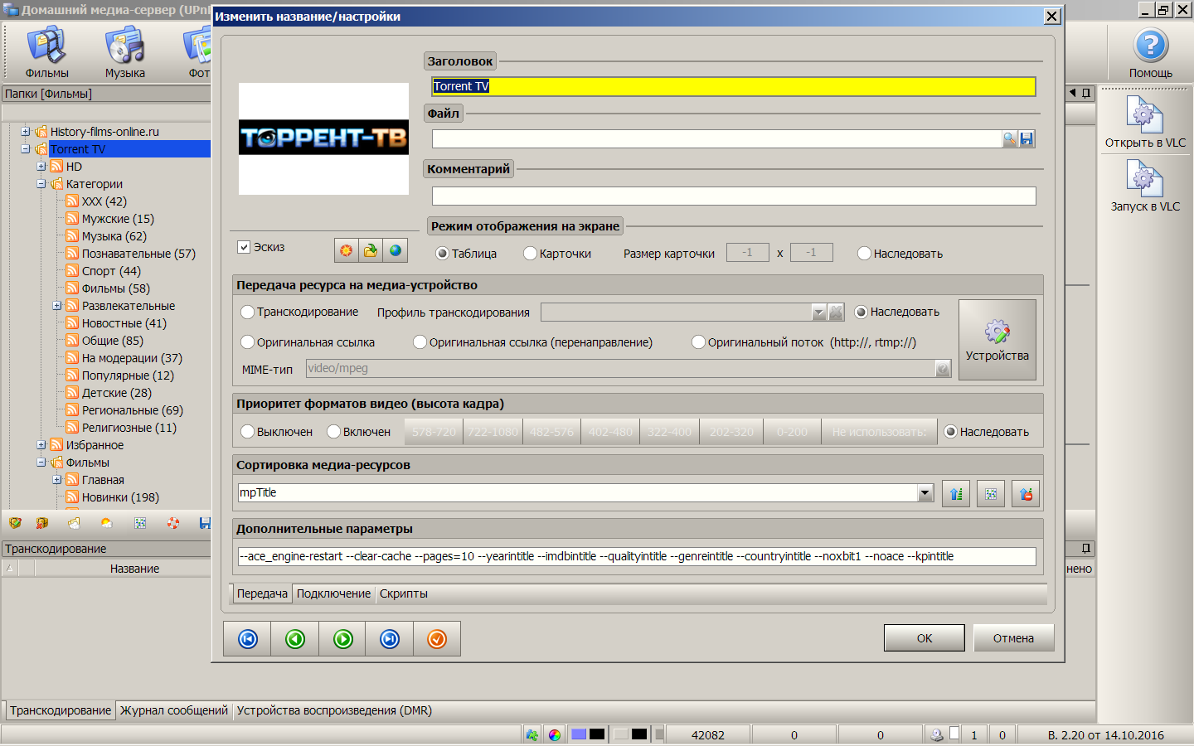The width and height of the screenshot is (1194, 746).
Task: Click the Комментарий text field
Action: (734, 196)
